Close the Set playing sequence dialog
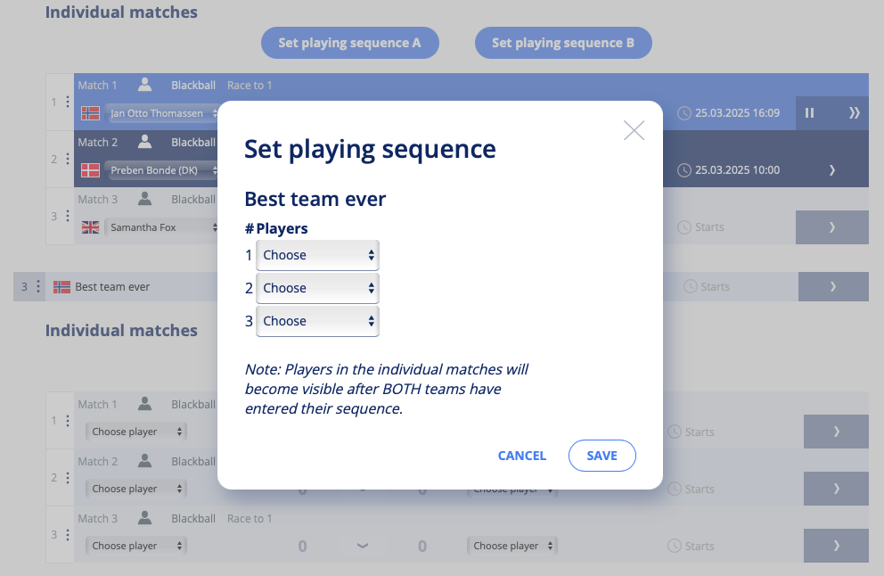Image resolution: width=884 pixels, height=576 pixels. point(634,130)
